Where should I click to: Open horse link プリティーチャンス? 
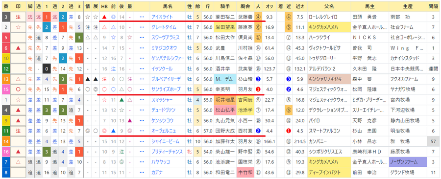click(167, 152)
